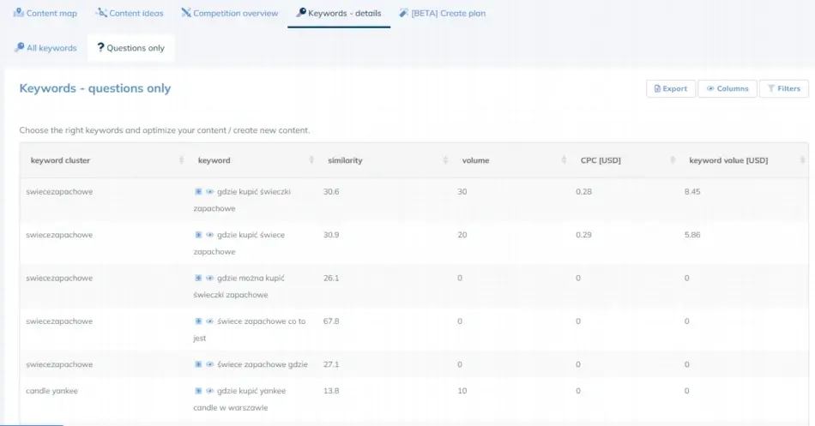The height and width of the screenshot is (426, 815).
Task: Toggle the eye icon for 'świece zapachowe co to jest'
Action: (210, 321)
